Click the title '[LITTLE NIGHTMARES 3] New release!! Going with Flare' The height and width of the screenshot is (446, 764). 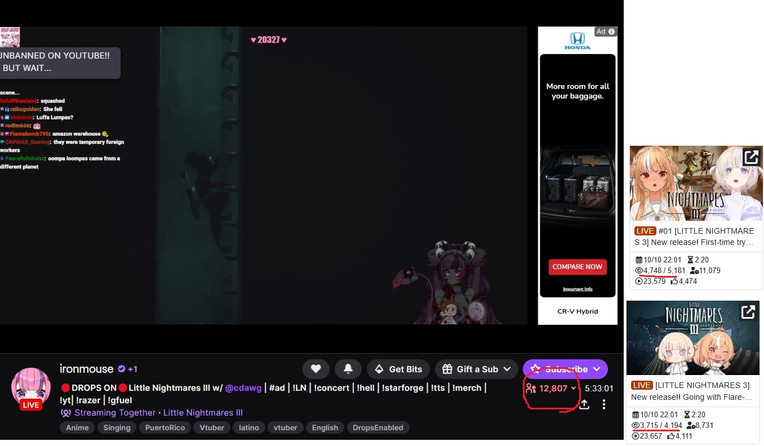692,391
